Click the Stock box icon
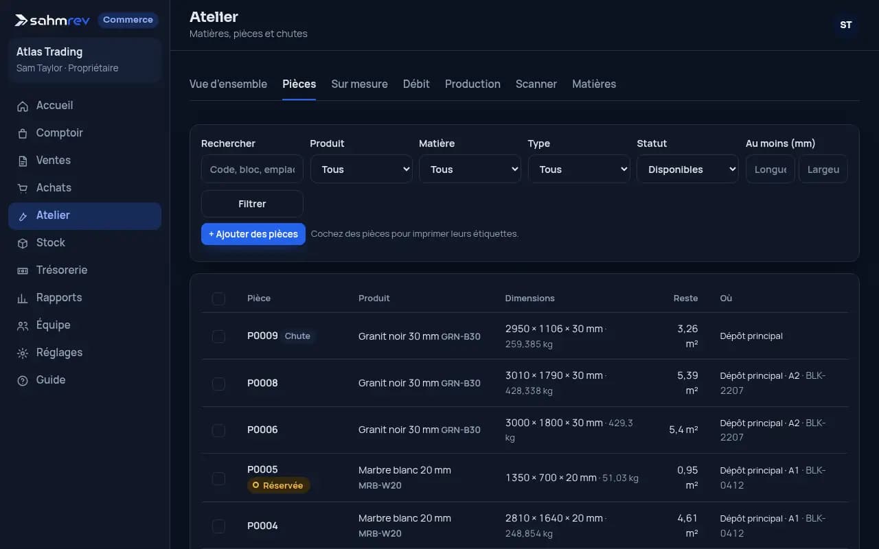The image size is (879, 549). coord(23,243)
